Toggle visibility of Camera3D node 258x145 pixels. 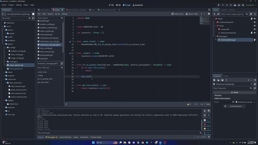point(255,29)
